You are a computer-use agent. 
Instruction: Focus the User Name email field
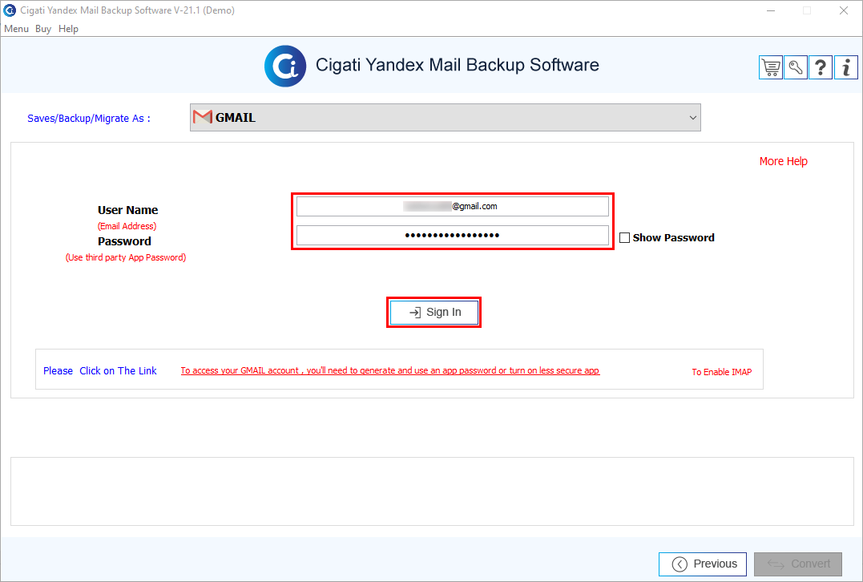click(453, 207)
